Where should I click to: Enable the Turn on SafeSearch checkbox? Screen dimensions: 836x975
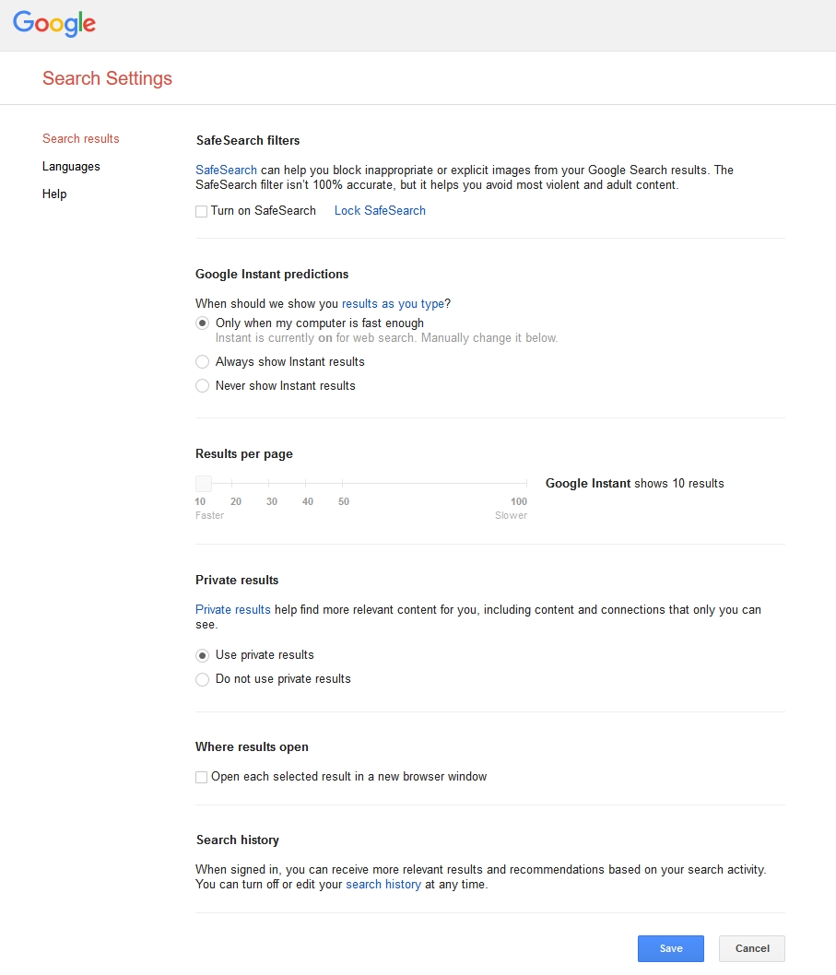(x=202, y=211)
